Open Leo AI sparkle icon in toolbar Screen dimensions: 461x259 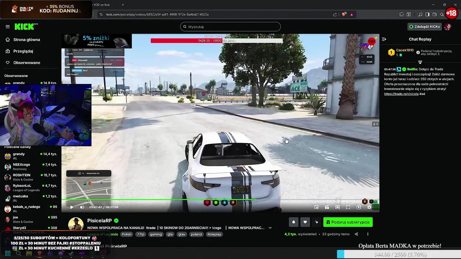[442, 14]
